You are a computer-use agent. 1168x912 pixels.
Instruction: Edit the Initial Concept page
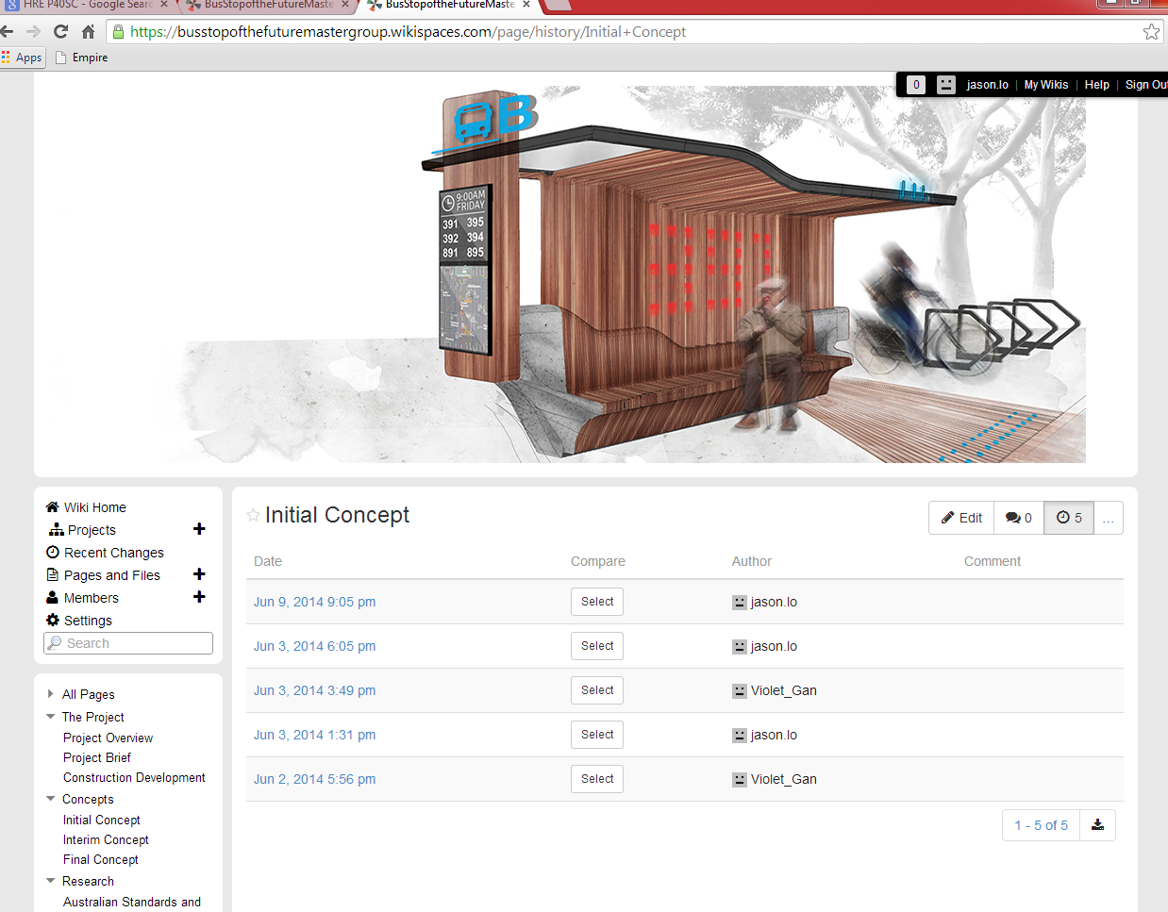point(961,518)
